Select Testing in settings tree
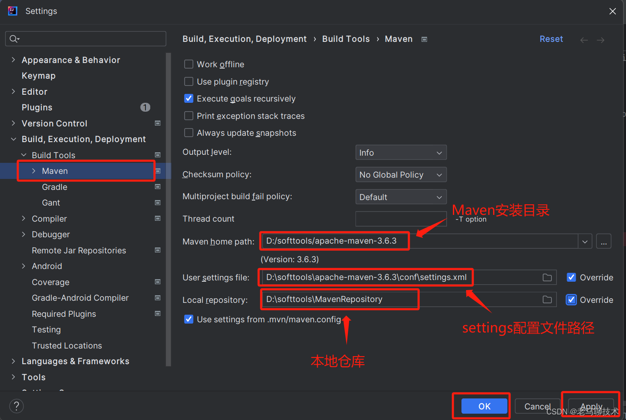This screenshot has width=626, height=420. click(x=46, y=329)
